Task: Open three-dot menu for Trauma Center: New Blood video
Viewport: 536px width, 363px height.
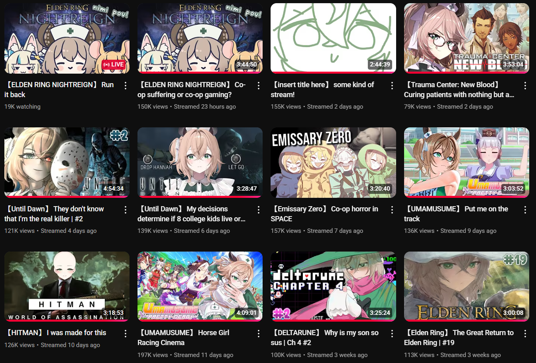Action: pos(525,86)
